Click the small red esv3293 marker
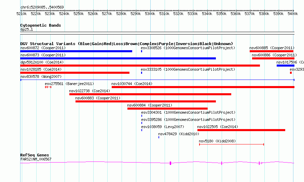Viewport: 304px width, 182px height. (291, 73)
